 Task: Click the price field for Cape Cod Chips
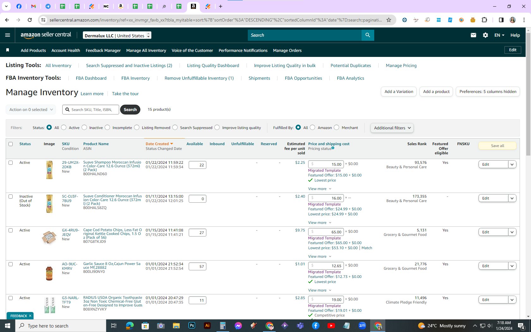pos(326,232)
